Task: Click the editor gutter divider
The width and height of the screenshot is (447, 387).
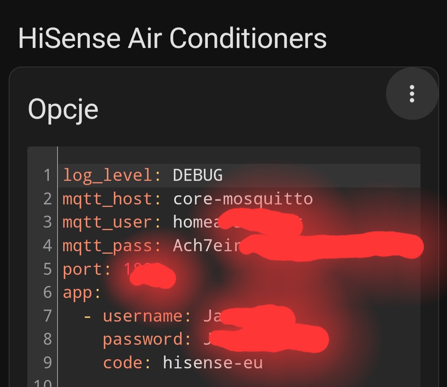Action: pos(58,269)
